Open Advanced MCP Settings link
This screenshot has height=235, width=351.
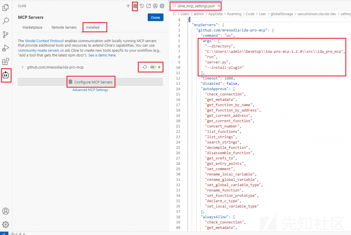(90, 90)
